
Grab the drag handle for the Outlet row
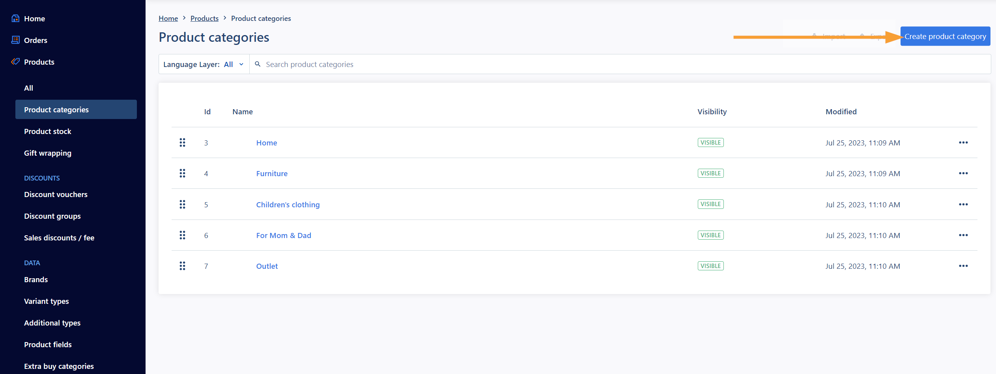click(182, 266)
